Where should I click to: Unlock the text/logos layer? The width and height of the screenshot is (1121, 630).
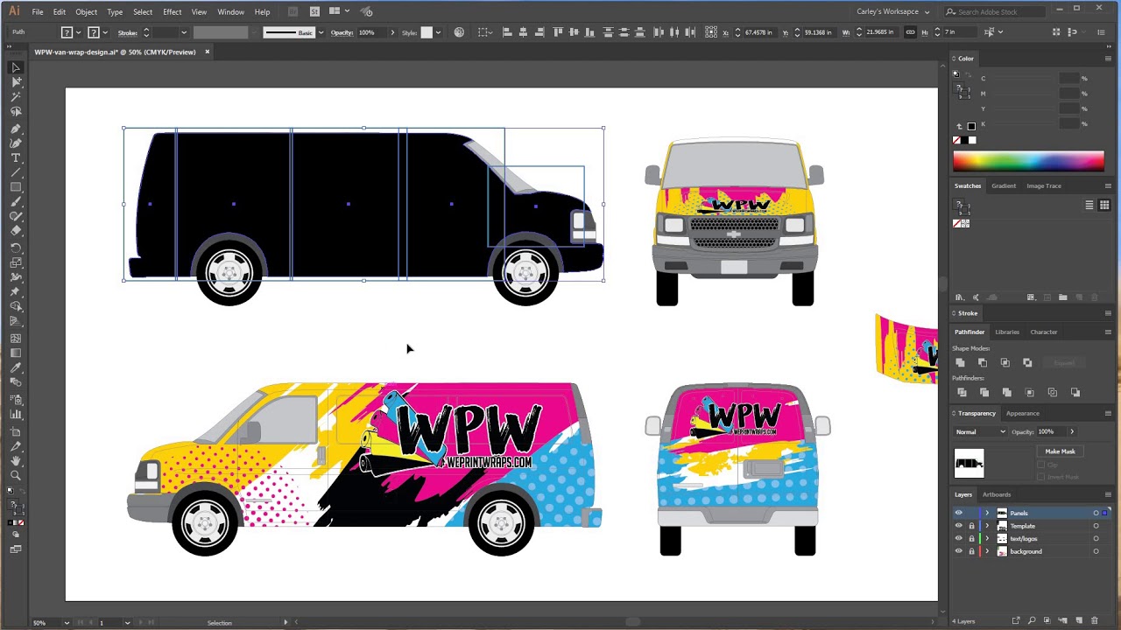pyautogui.click(x=971, y=539)
